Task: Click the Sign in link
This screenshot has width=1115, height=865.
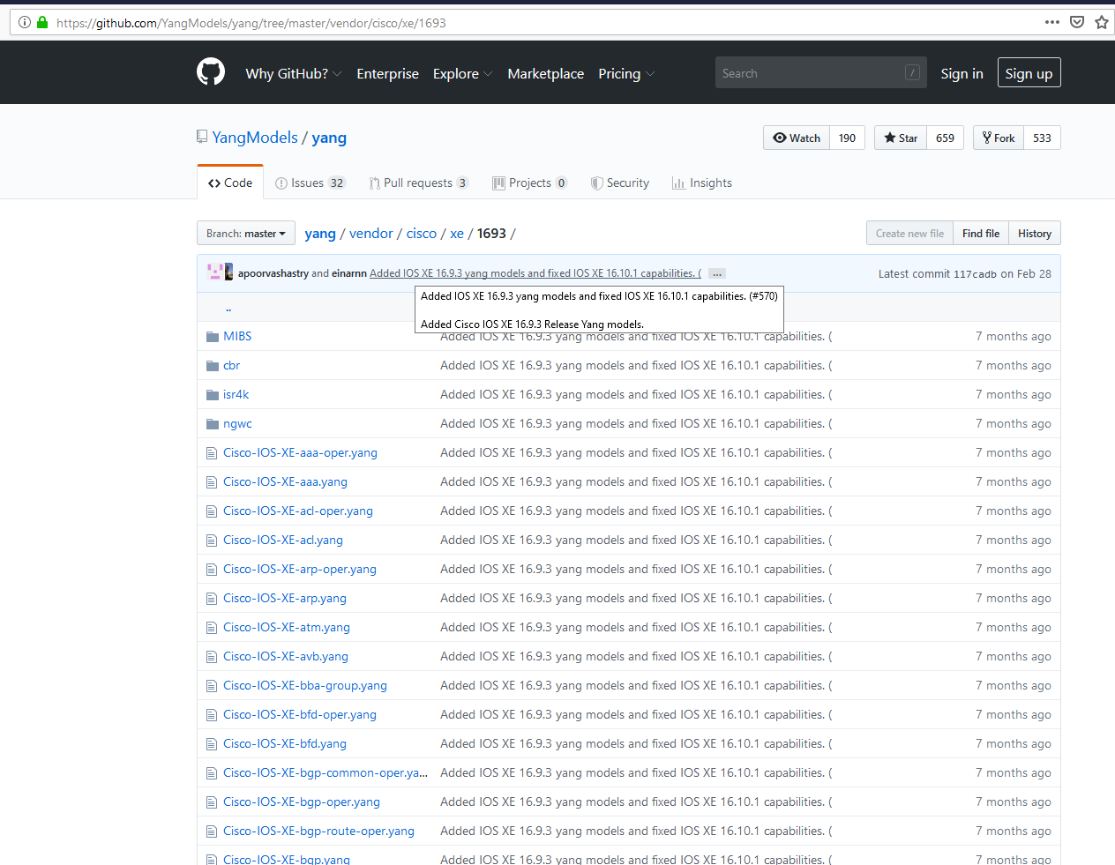Action: pos(962,73)
